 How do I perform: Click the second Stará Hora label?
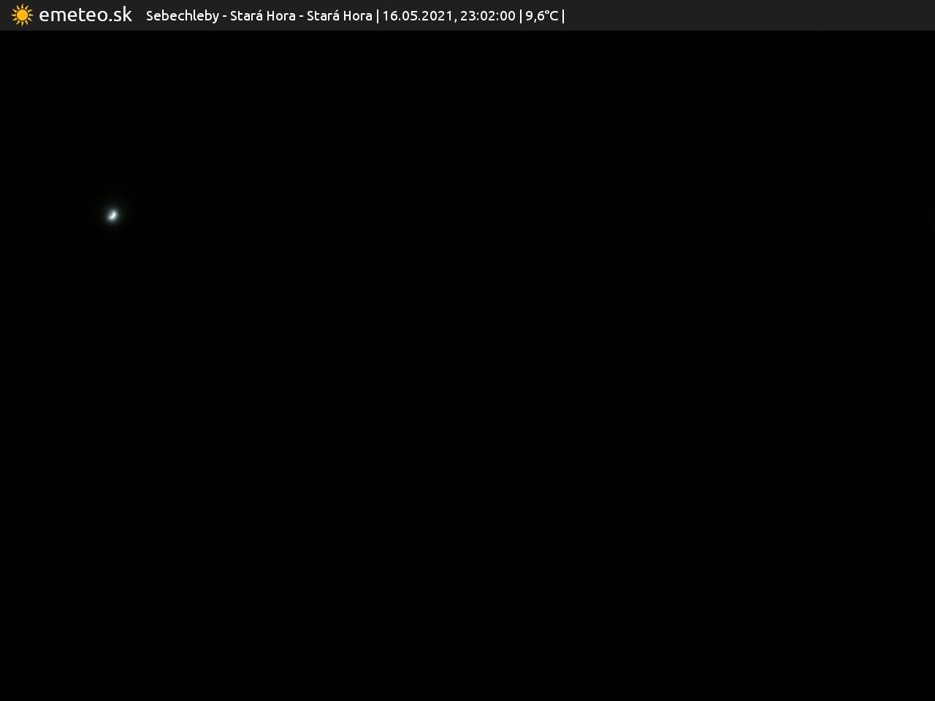339,16
